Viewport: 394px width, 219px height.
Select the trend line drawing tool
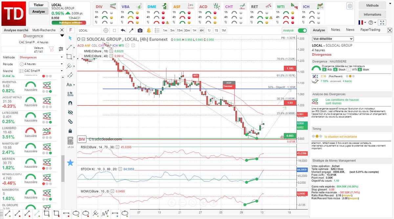[69, 48]
